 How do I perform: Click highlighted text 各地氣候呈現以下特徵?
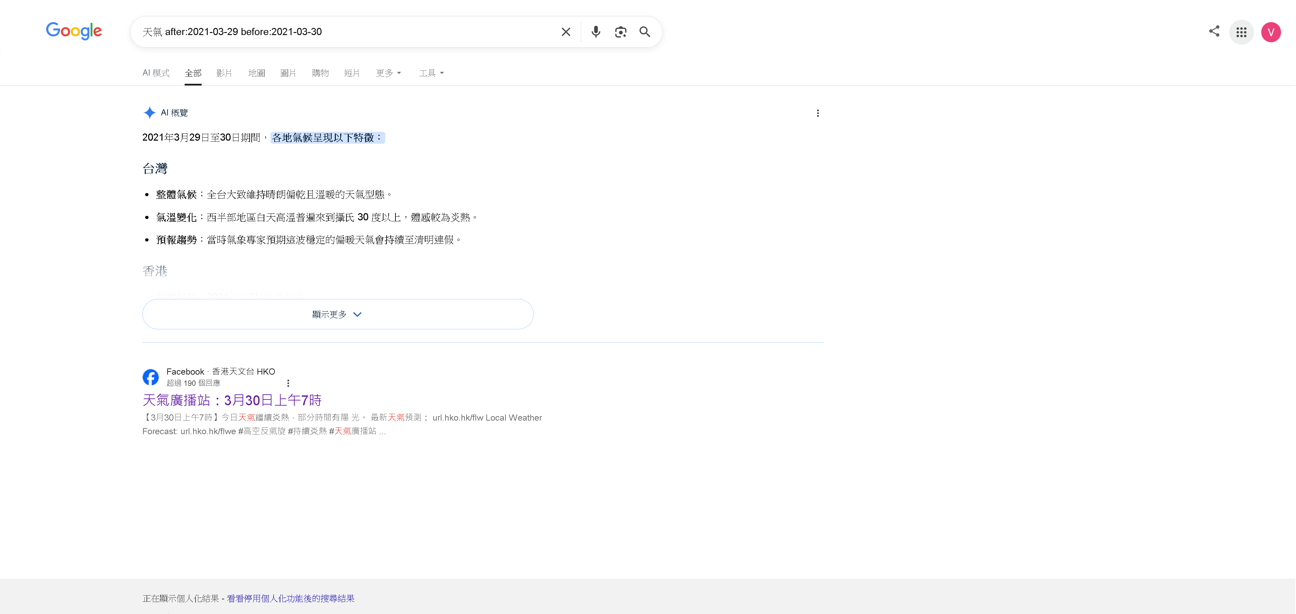(328, 138)
